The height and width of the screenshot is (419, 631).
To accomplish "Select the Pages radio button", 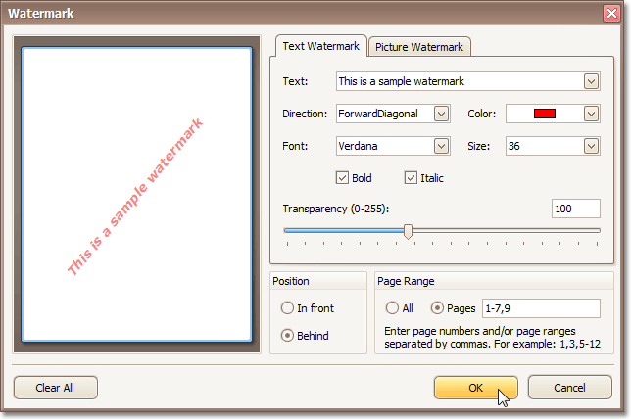I will point(438,308).
